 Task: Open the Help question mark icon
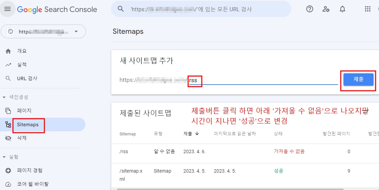pos(309,9)
